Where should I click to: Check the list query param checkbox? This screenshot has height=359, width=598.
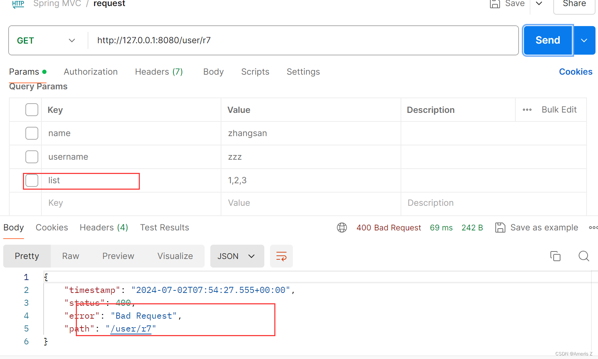[x=32, y=180]
